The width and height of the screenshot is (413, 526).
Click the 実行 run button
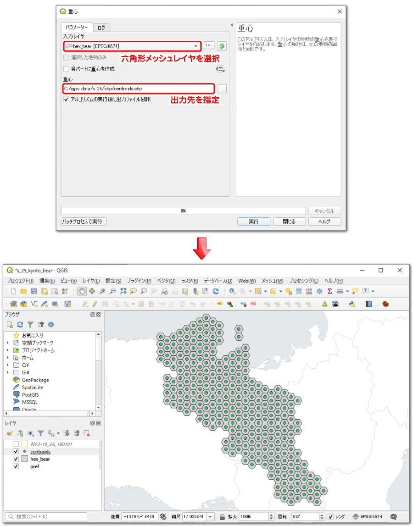click(253, 221)
